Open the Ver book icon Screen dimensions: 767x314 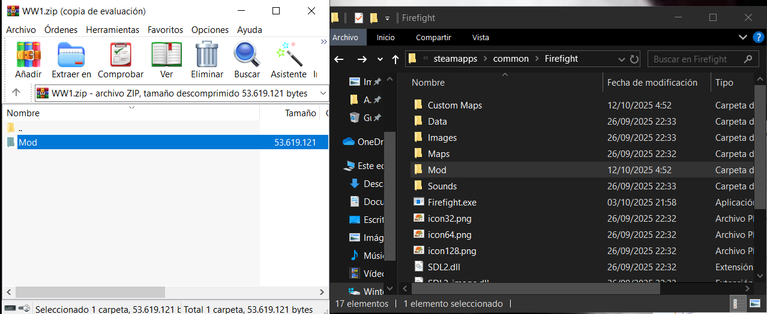coord(166,55)
